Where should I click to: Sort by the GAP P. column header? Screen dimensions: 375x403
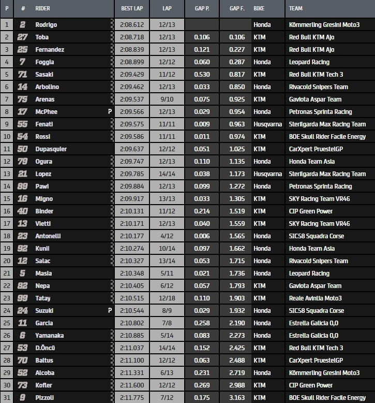pos(202,9)
